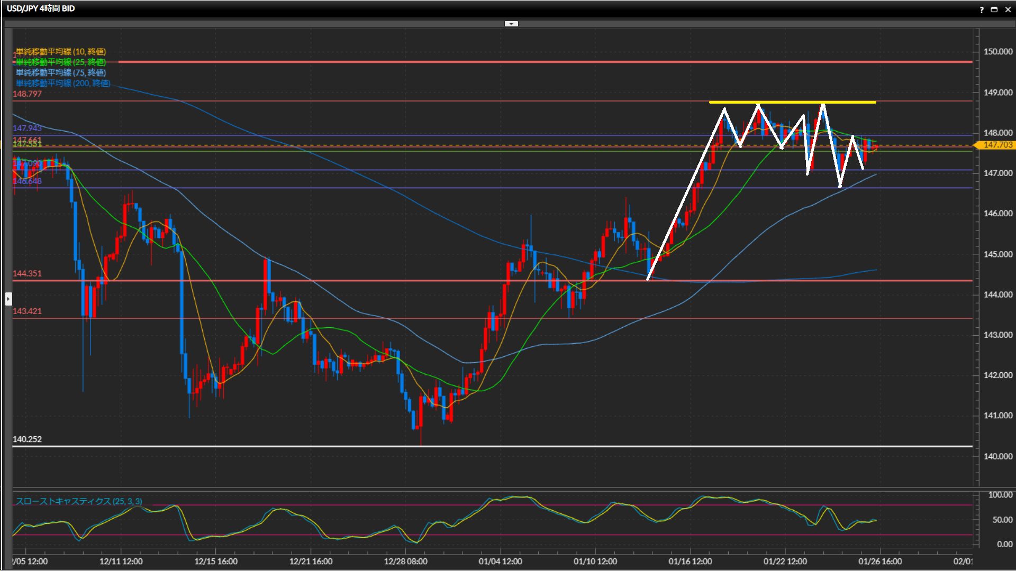The image size is (1016, 571).
Task: Select the 単純移動平均線 (25, 終値) indicator label
Action: point(61,62)
